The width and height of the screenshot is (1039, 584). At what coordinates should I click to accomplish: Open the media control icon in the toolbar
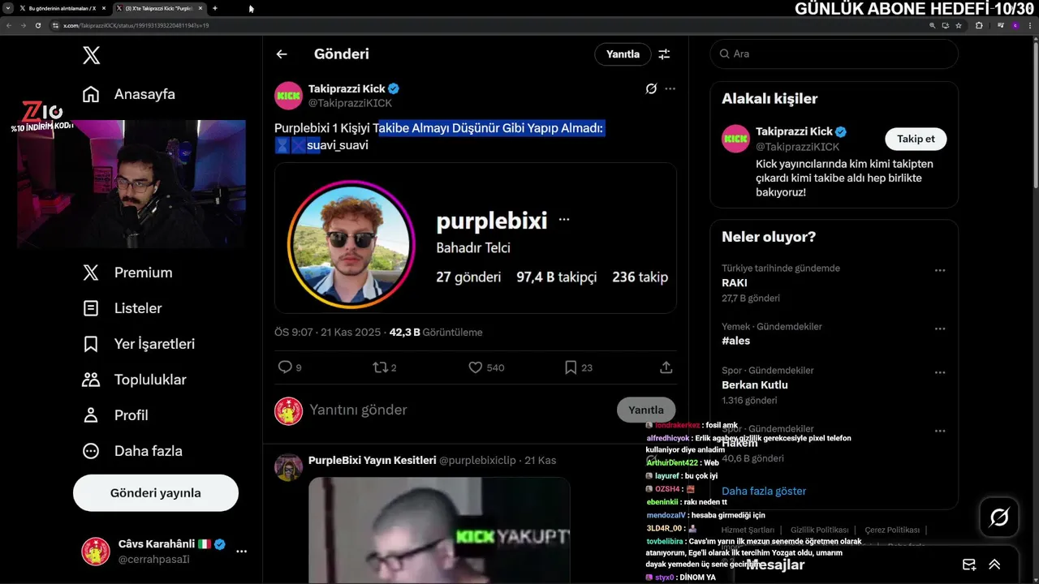[x=1000, y=25]
